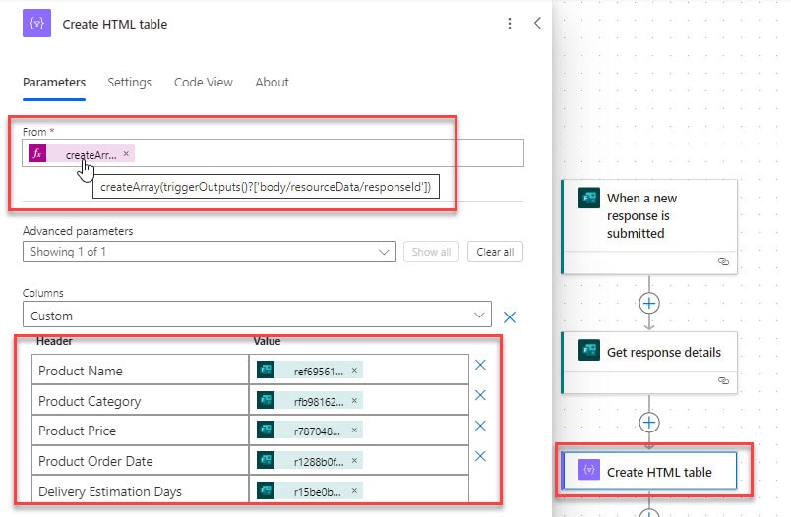The image size is (791, 517).
Task: Remove the r787048 token with its x
Action: coord(354,430)
